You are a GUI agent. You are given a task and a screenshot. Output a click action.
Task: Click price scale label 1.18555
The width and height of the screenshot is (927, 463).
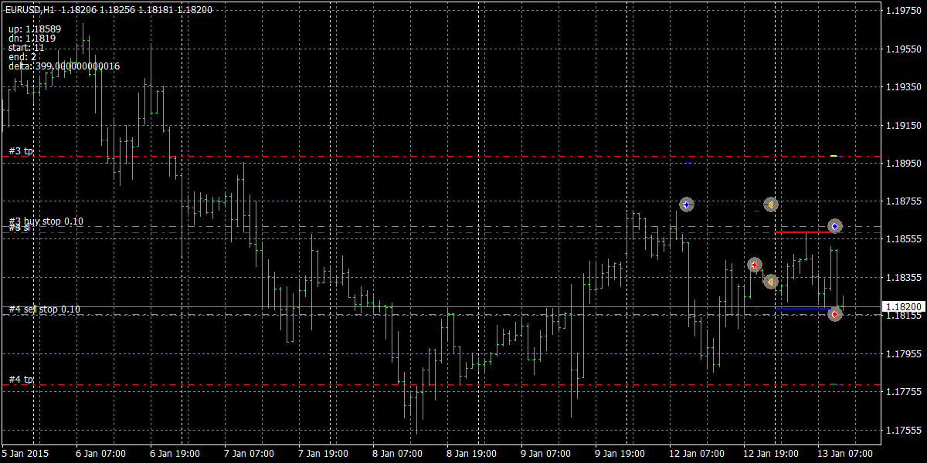click(903, 239)
